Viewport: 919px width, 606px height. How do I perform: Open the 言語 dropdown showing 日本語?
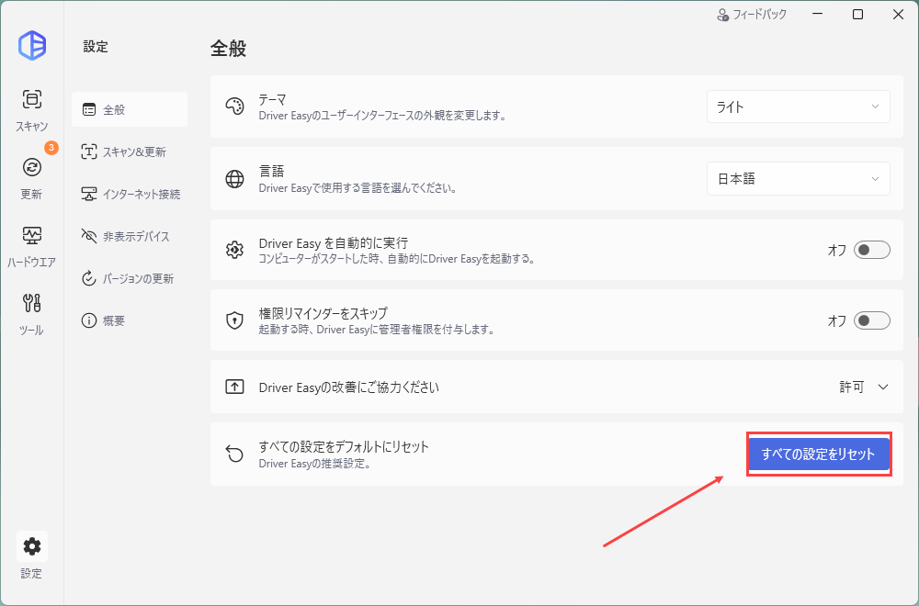[799, 178]
